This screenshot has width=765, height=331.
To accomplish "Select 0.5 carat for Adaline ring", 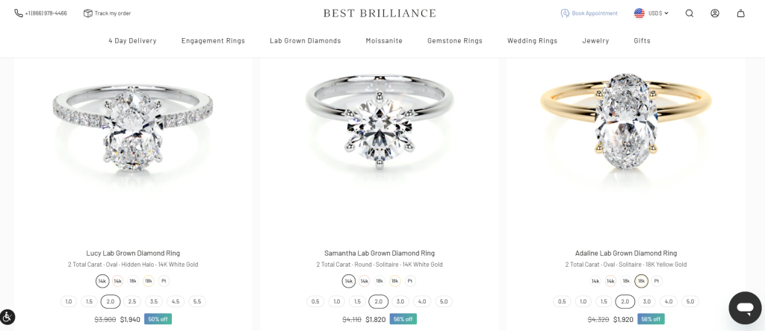I will pyautogui.click(x=562, y=302).
